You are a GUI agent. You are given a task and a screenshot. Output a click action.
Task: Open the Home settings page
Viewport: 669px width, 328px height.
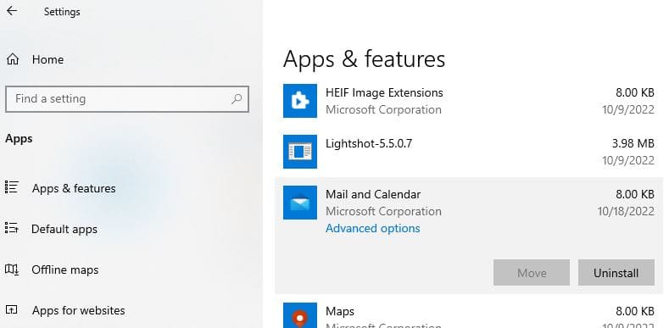[x=47, y=59]
